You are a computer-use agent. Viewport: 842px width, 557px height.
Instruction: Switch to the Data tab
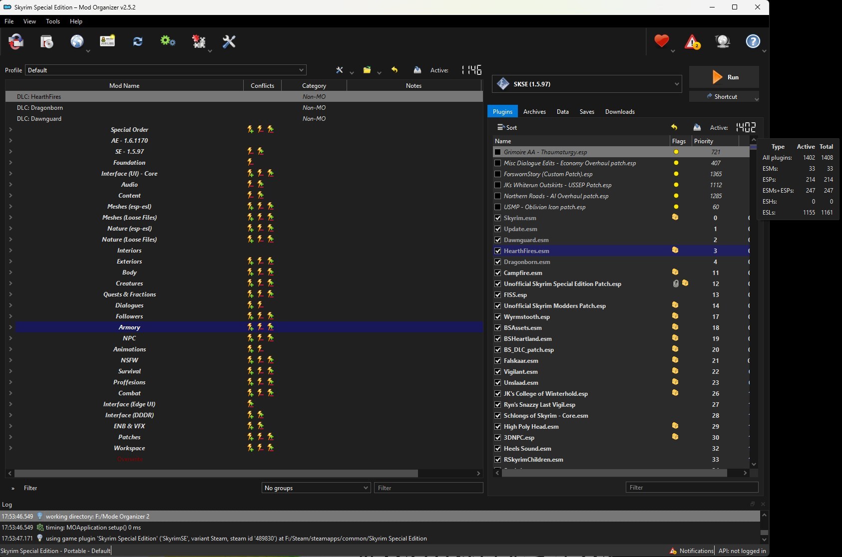(x=563, y=111)
